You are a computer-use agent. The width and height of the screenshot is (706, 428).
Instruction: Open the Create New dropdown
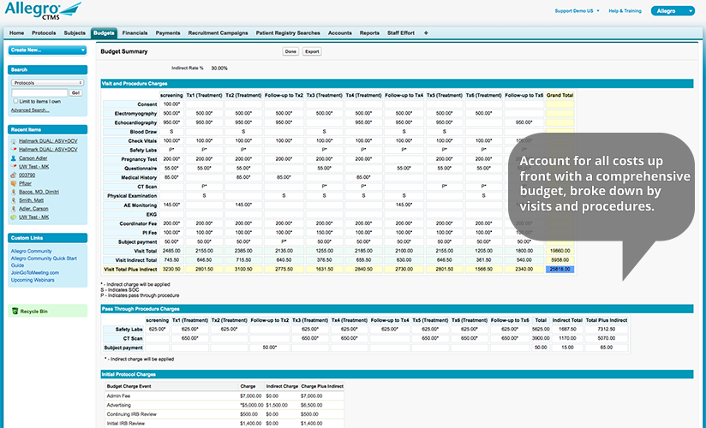coord(47,50)
